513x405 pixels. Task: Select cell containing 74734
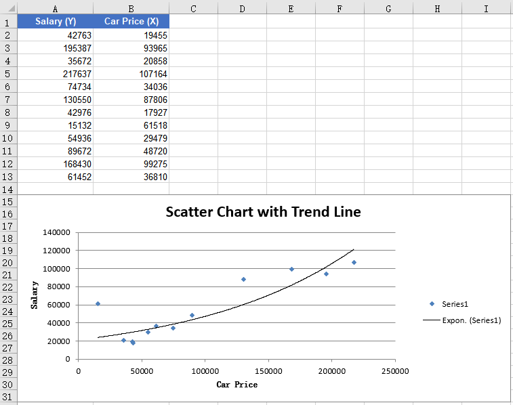coord(56,87)
